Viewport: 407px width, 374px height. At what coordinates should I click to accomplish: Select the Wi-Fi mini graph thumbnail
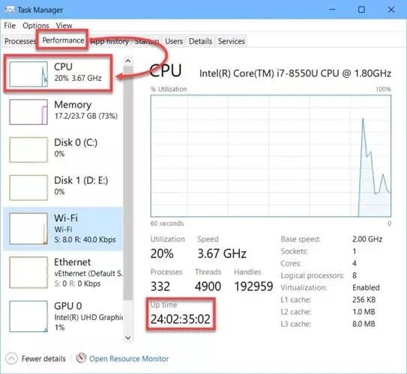coord(28,229)
